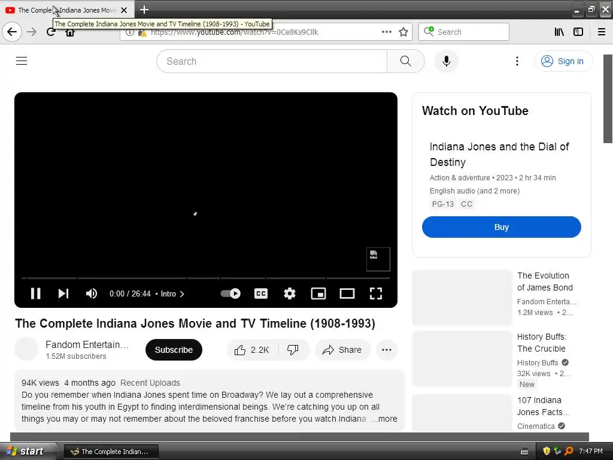Subscribe to Fandom Entertainment channel
The width and height of the screenshot is (613, 460).
pos(174,350)
